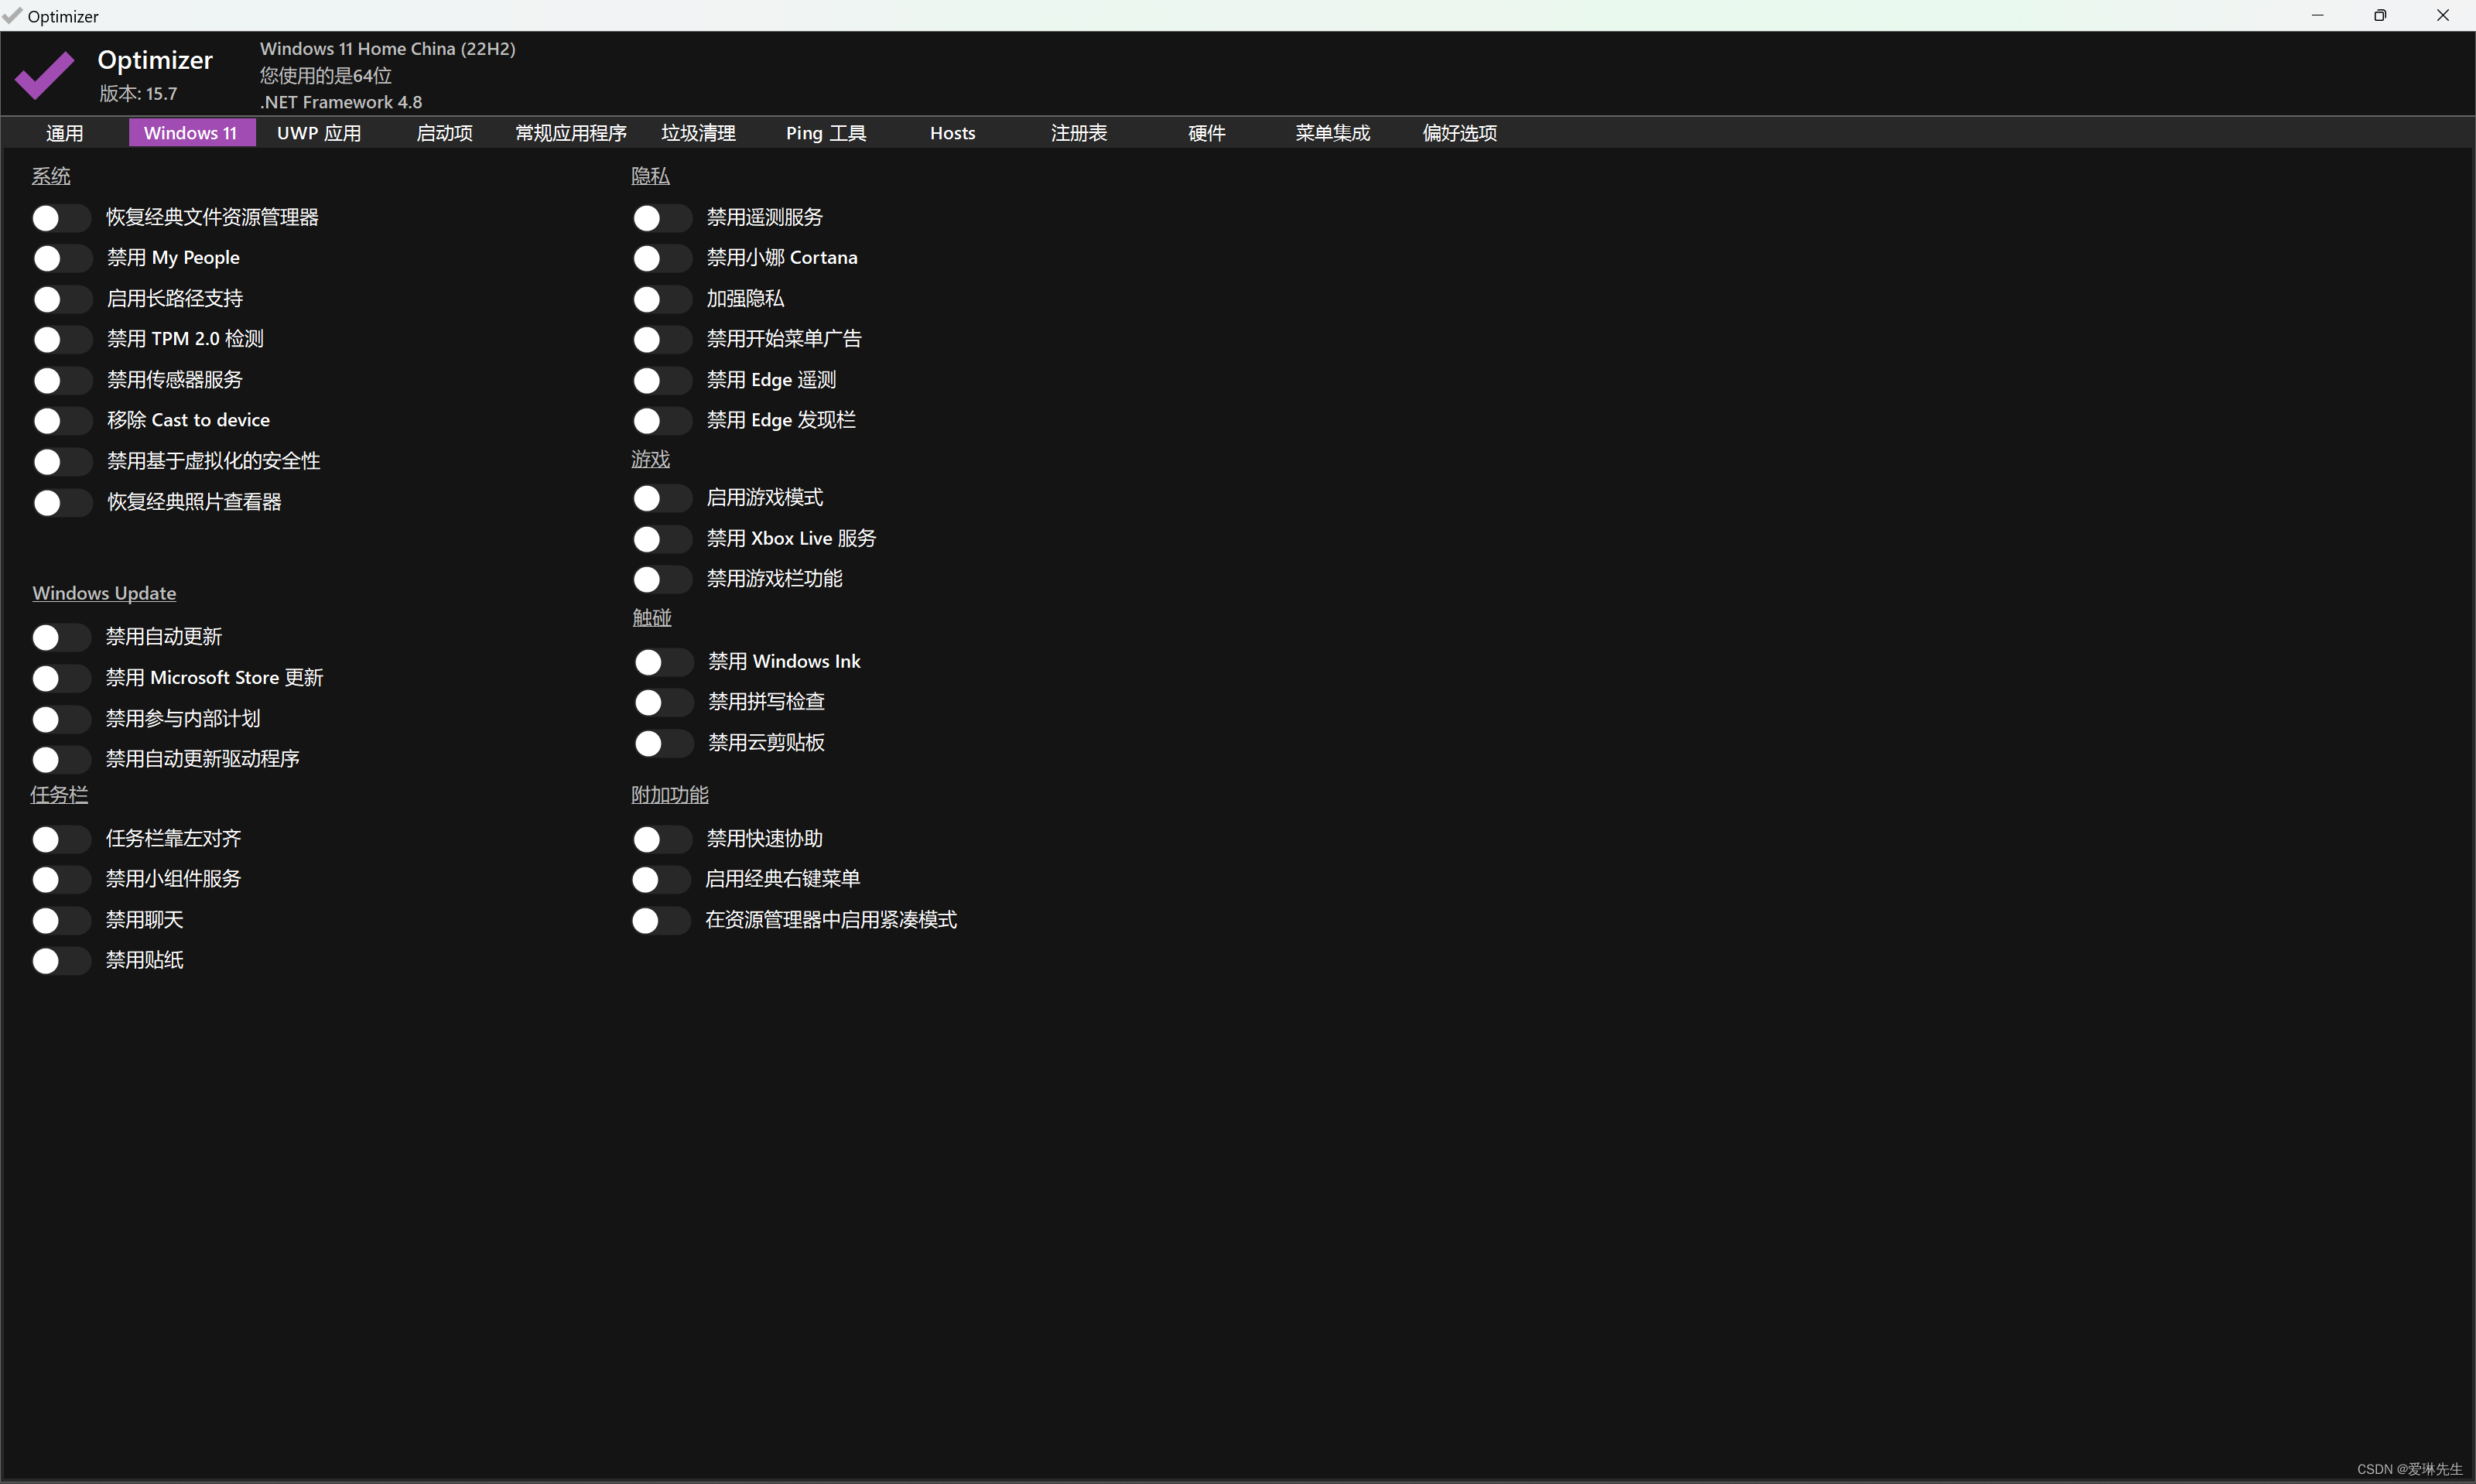Screen dimensions: 2476x1484
Task: Toggle 禁用云剪贴板 switch
Action: tap(663, 743)
